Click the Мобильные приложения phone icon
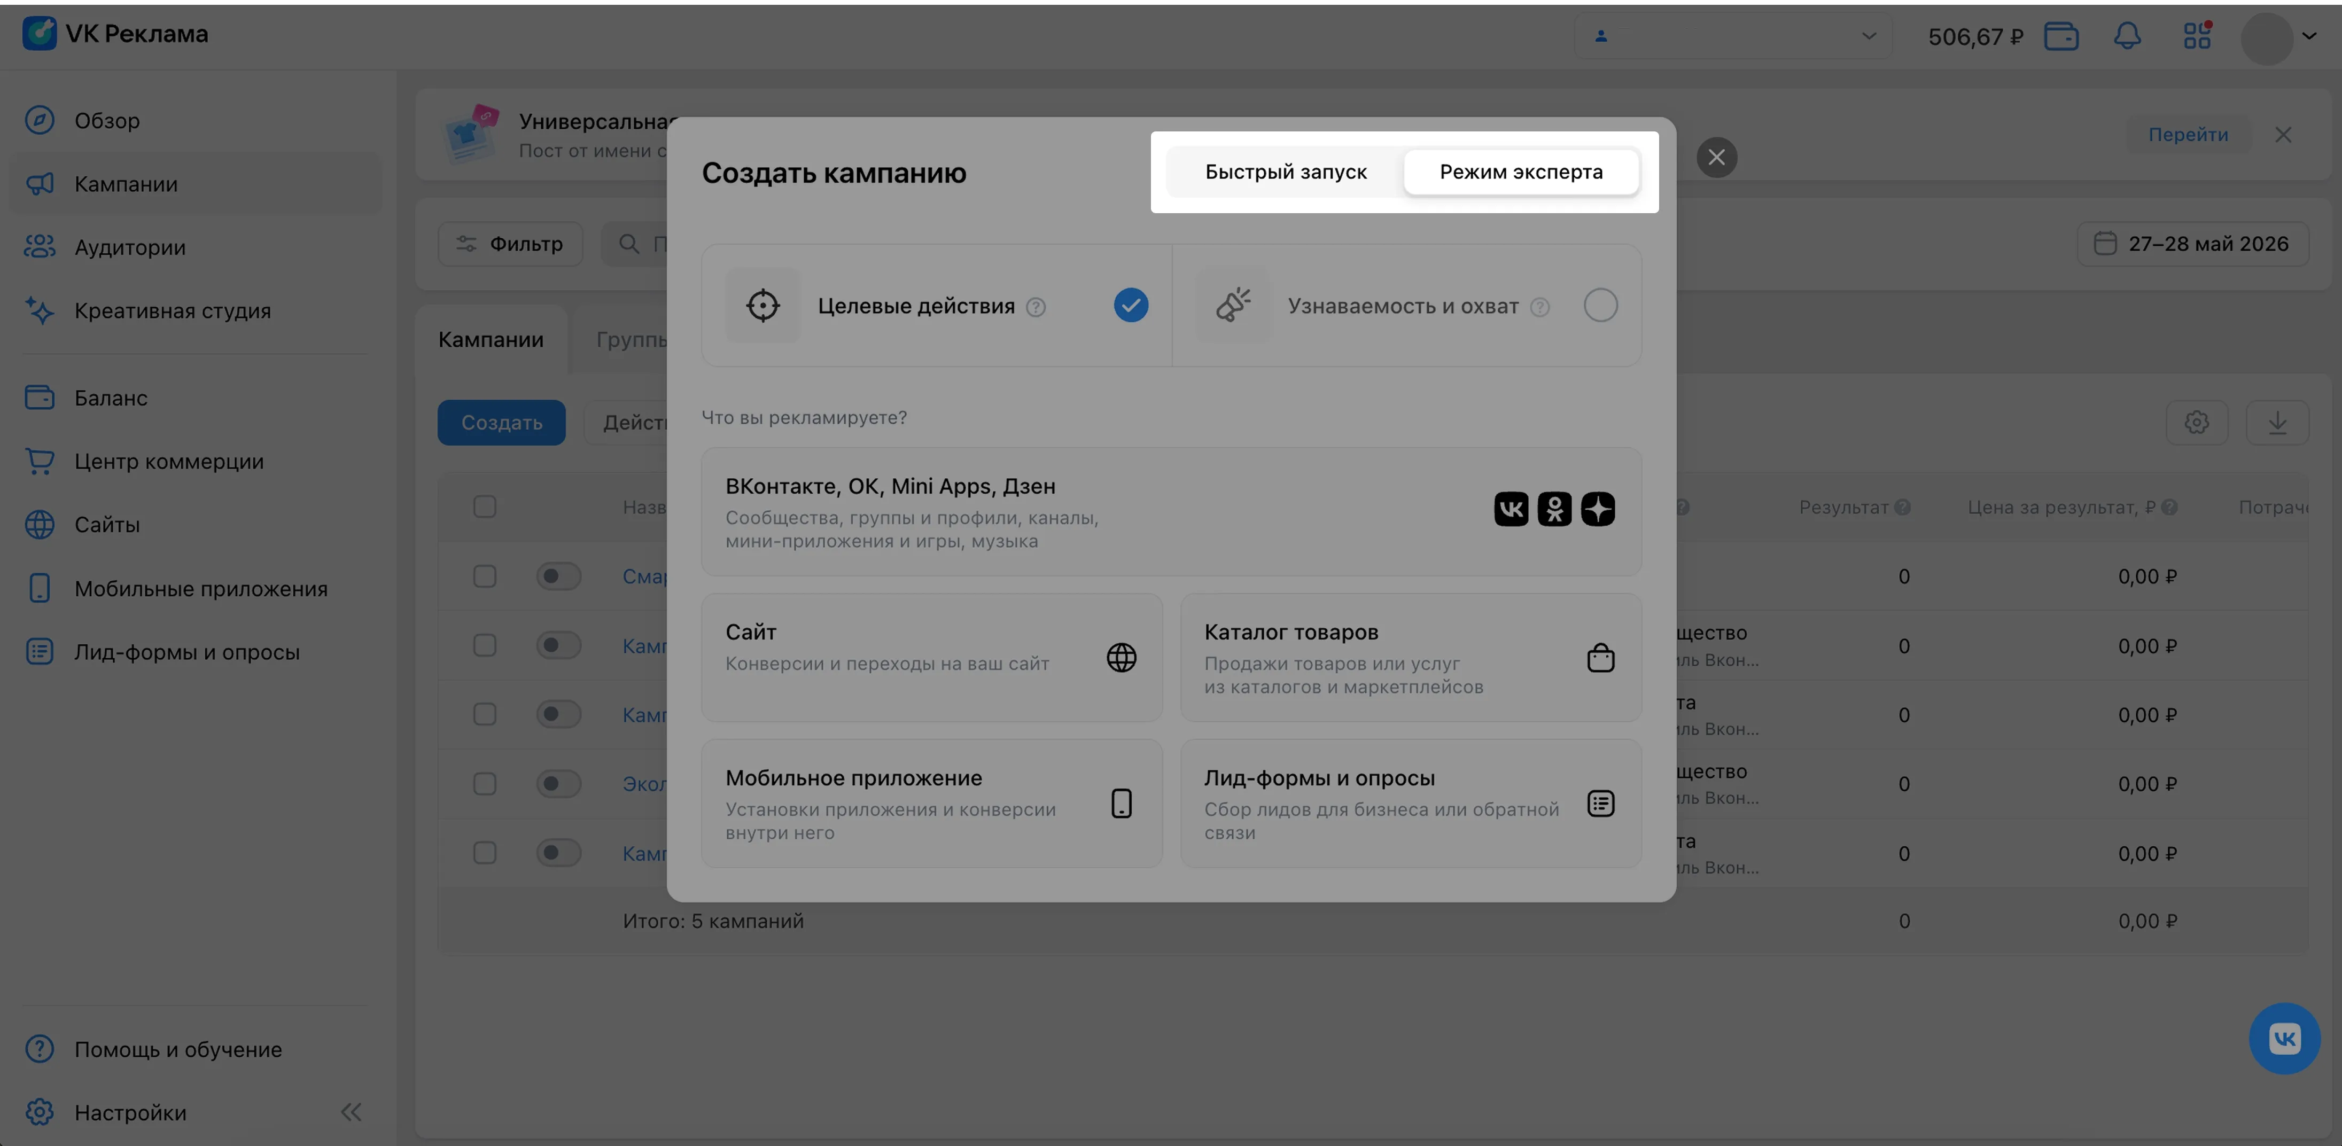 coord(39,588)
